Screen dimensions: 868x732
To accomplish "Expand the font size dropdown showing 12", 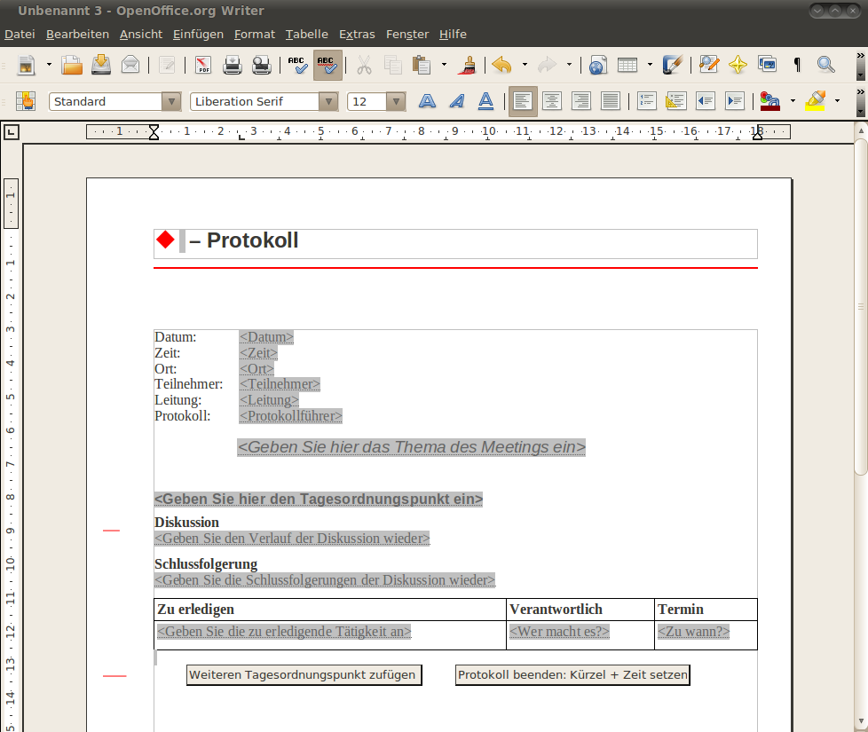I will click(x=396, y=102).
